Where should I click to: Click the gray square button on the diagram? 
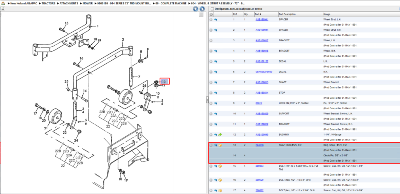(x=201, y=14)
